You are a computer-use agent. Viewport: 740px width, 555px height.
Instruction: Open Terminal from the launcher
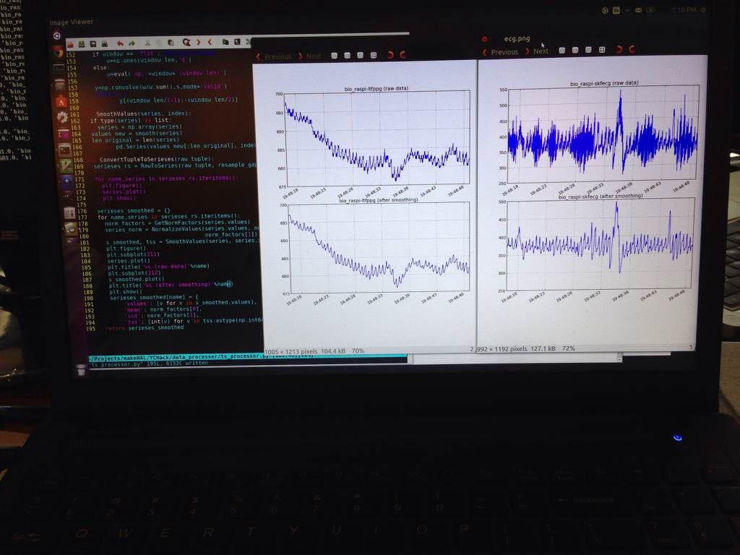[64, 150]
